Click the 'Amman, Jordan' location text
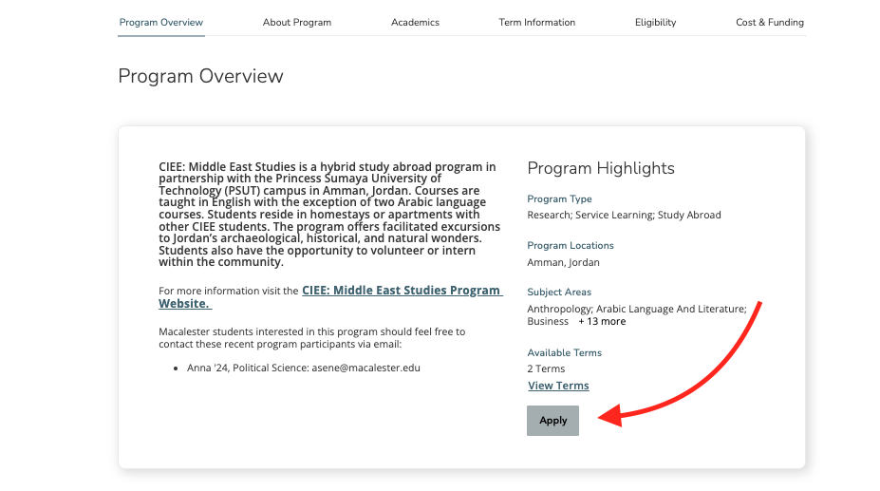The image size is (880, 491). [x=563, y=262]
